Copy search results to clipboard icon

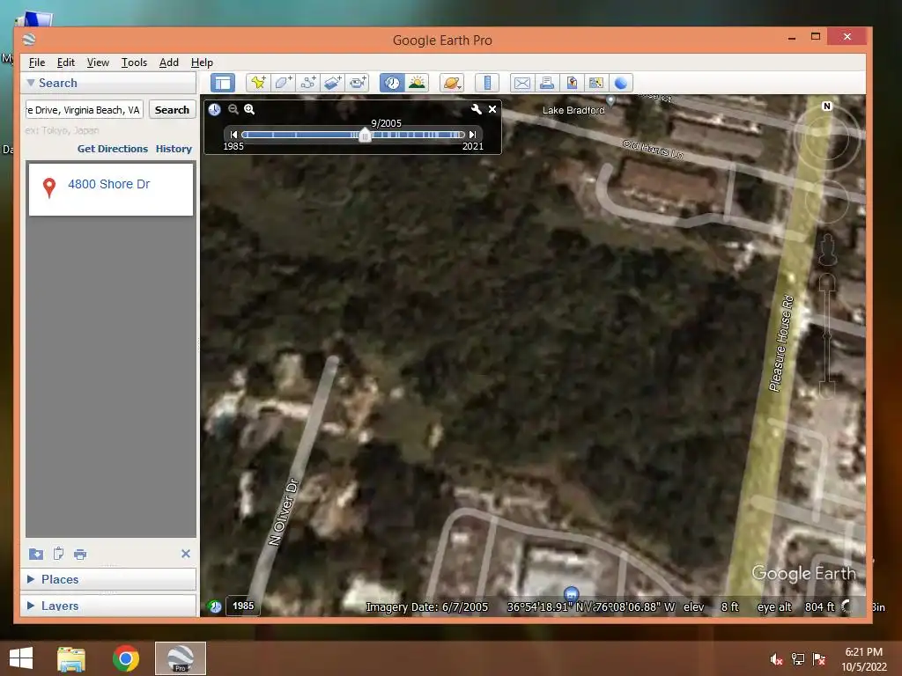click(x=58, y=554)
